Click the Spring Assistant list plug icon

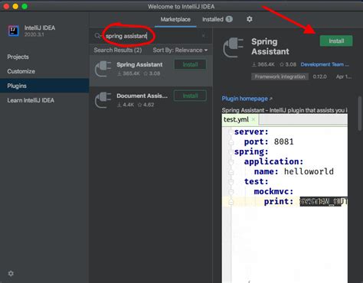click(x=103, y=69)
